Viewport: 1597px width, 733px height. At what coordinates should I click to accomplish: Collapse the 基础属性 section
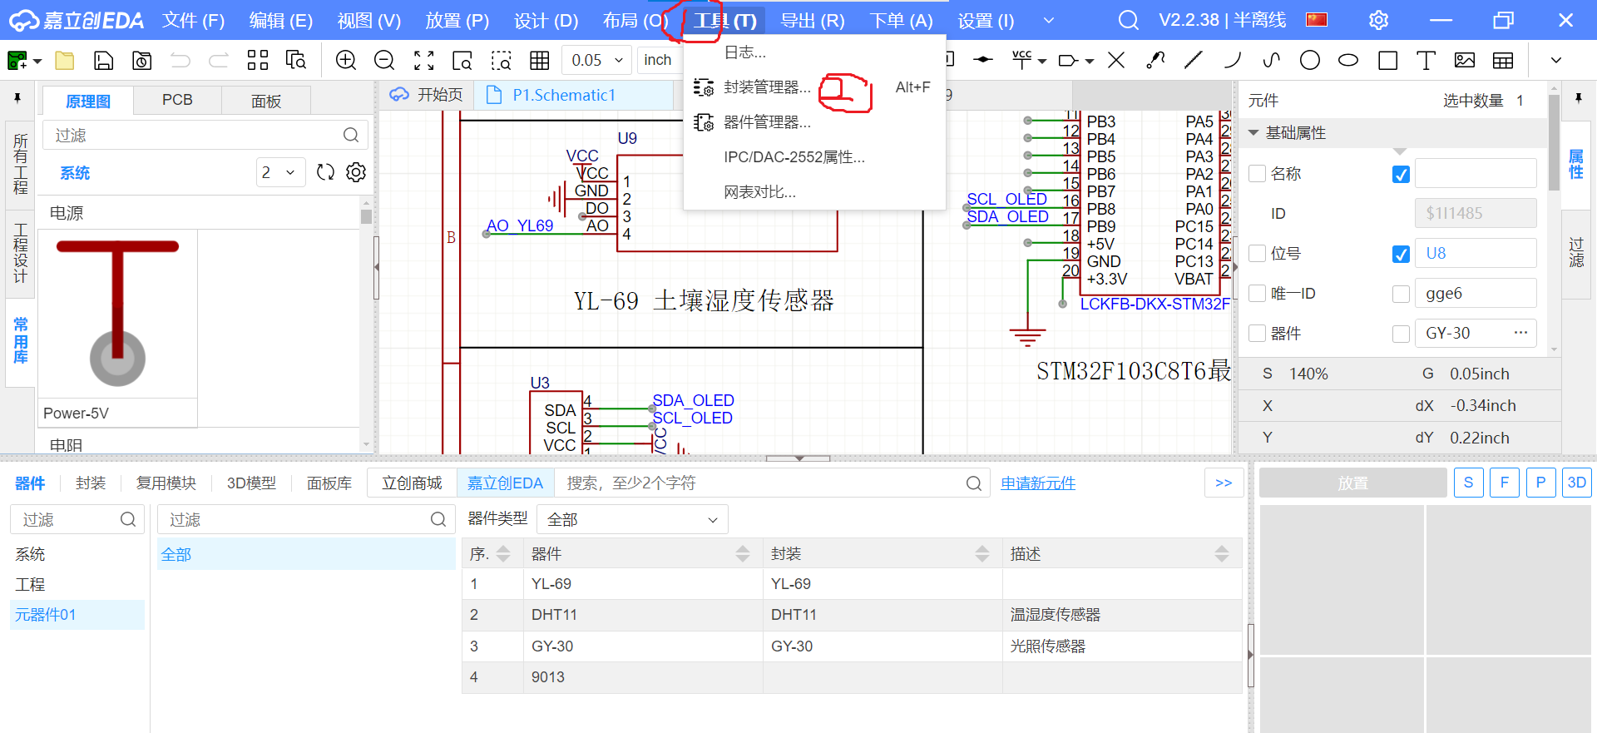tap(1253, 133)
